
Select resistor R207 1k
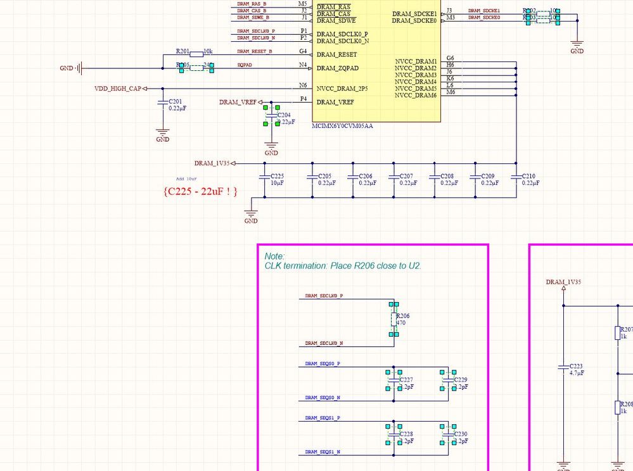click(618, 333)
